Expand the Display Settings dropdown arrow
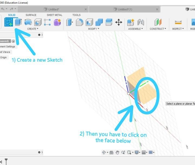 (x=139, y=153)
